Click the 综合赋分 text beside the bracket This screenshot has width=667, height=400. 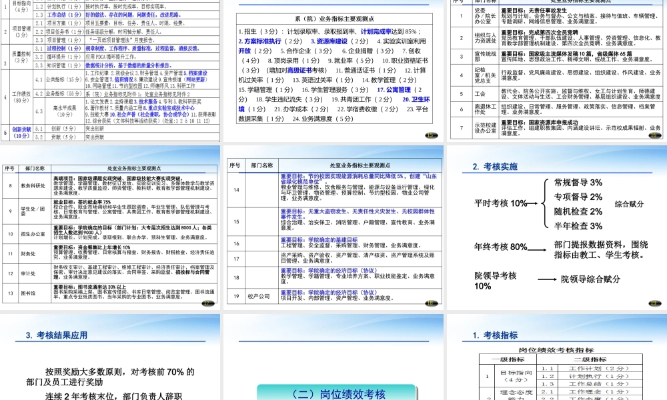pos(629,204)
